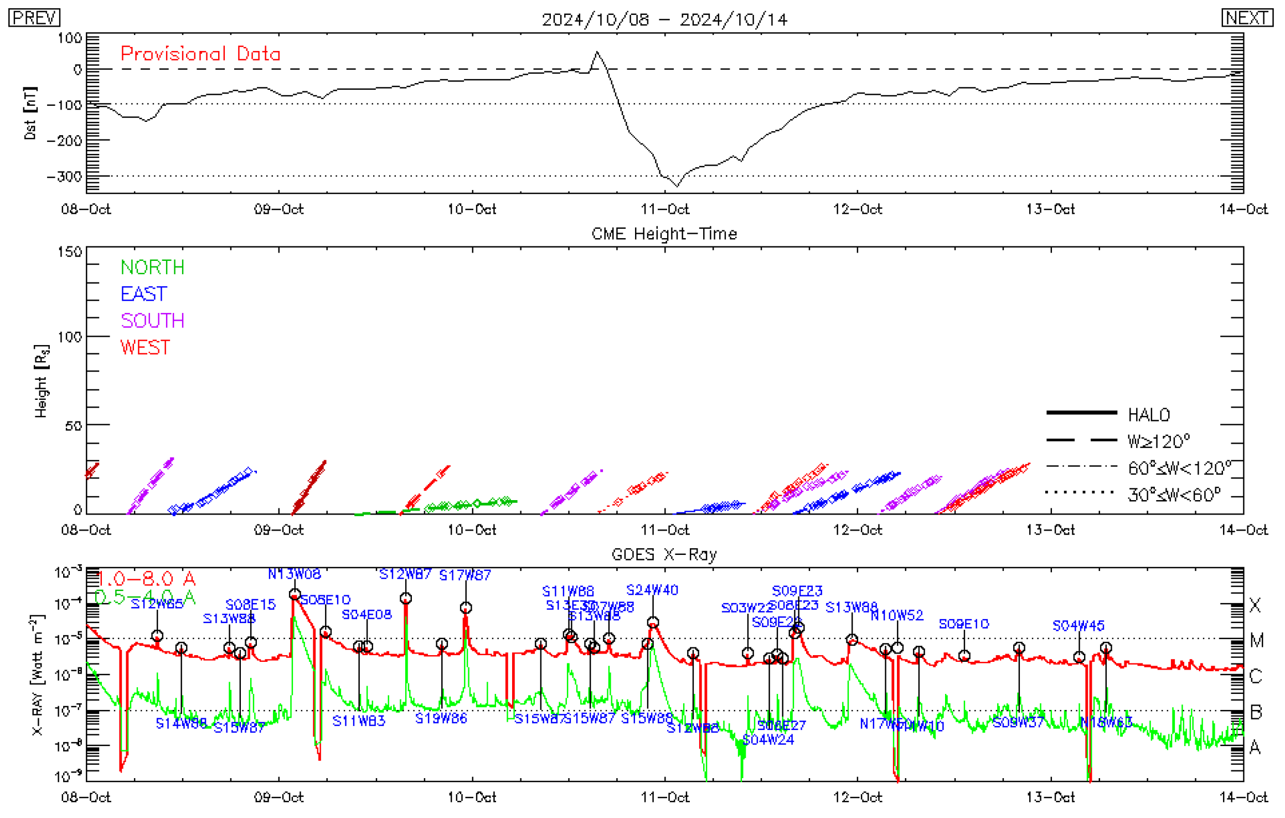Click the S09E10 flare label
This screenshot has height=818, width=1285.
point(963,624)
